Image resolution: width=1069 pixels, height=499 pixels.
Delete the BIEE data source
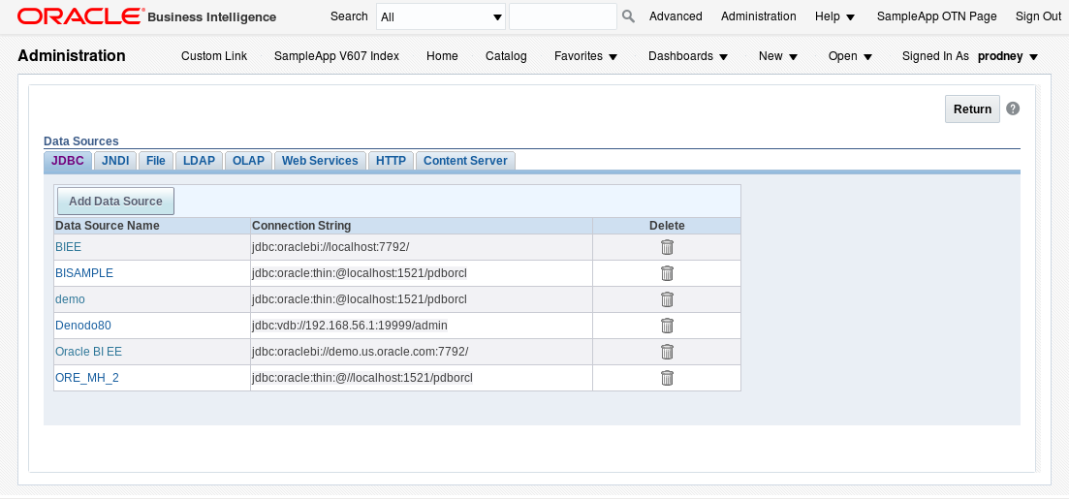click(667, 247)
